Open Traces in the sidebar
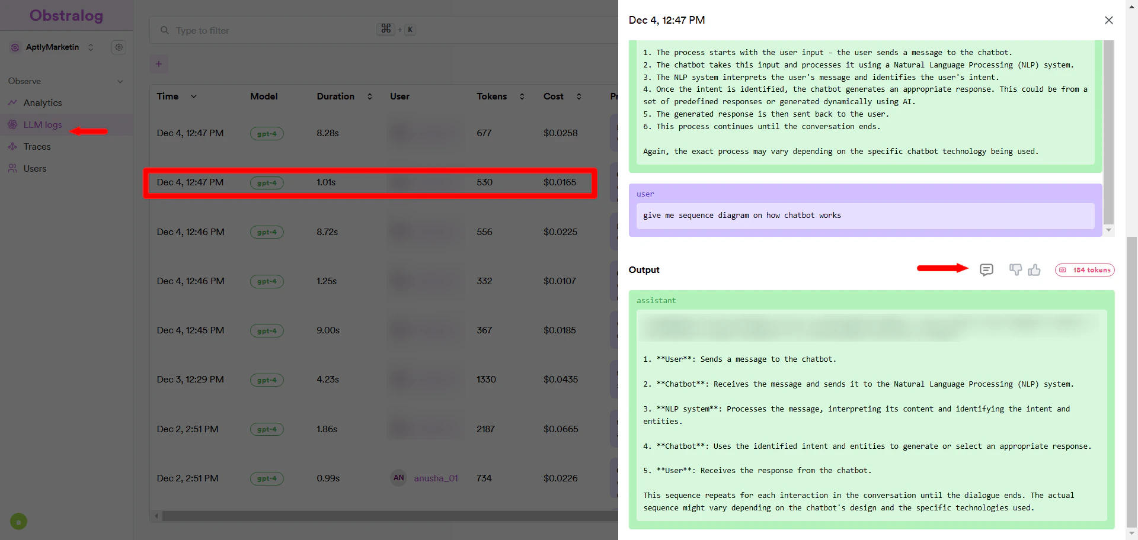The width and height of the screenshot is (1138, 540). point(37,147)
